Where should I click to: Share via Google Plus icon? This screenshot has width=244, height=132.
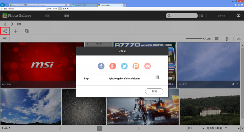coord(113,66)
